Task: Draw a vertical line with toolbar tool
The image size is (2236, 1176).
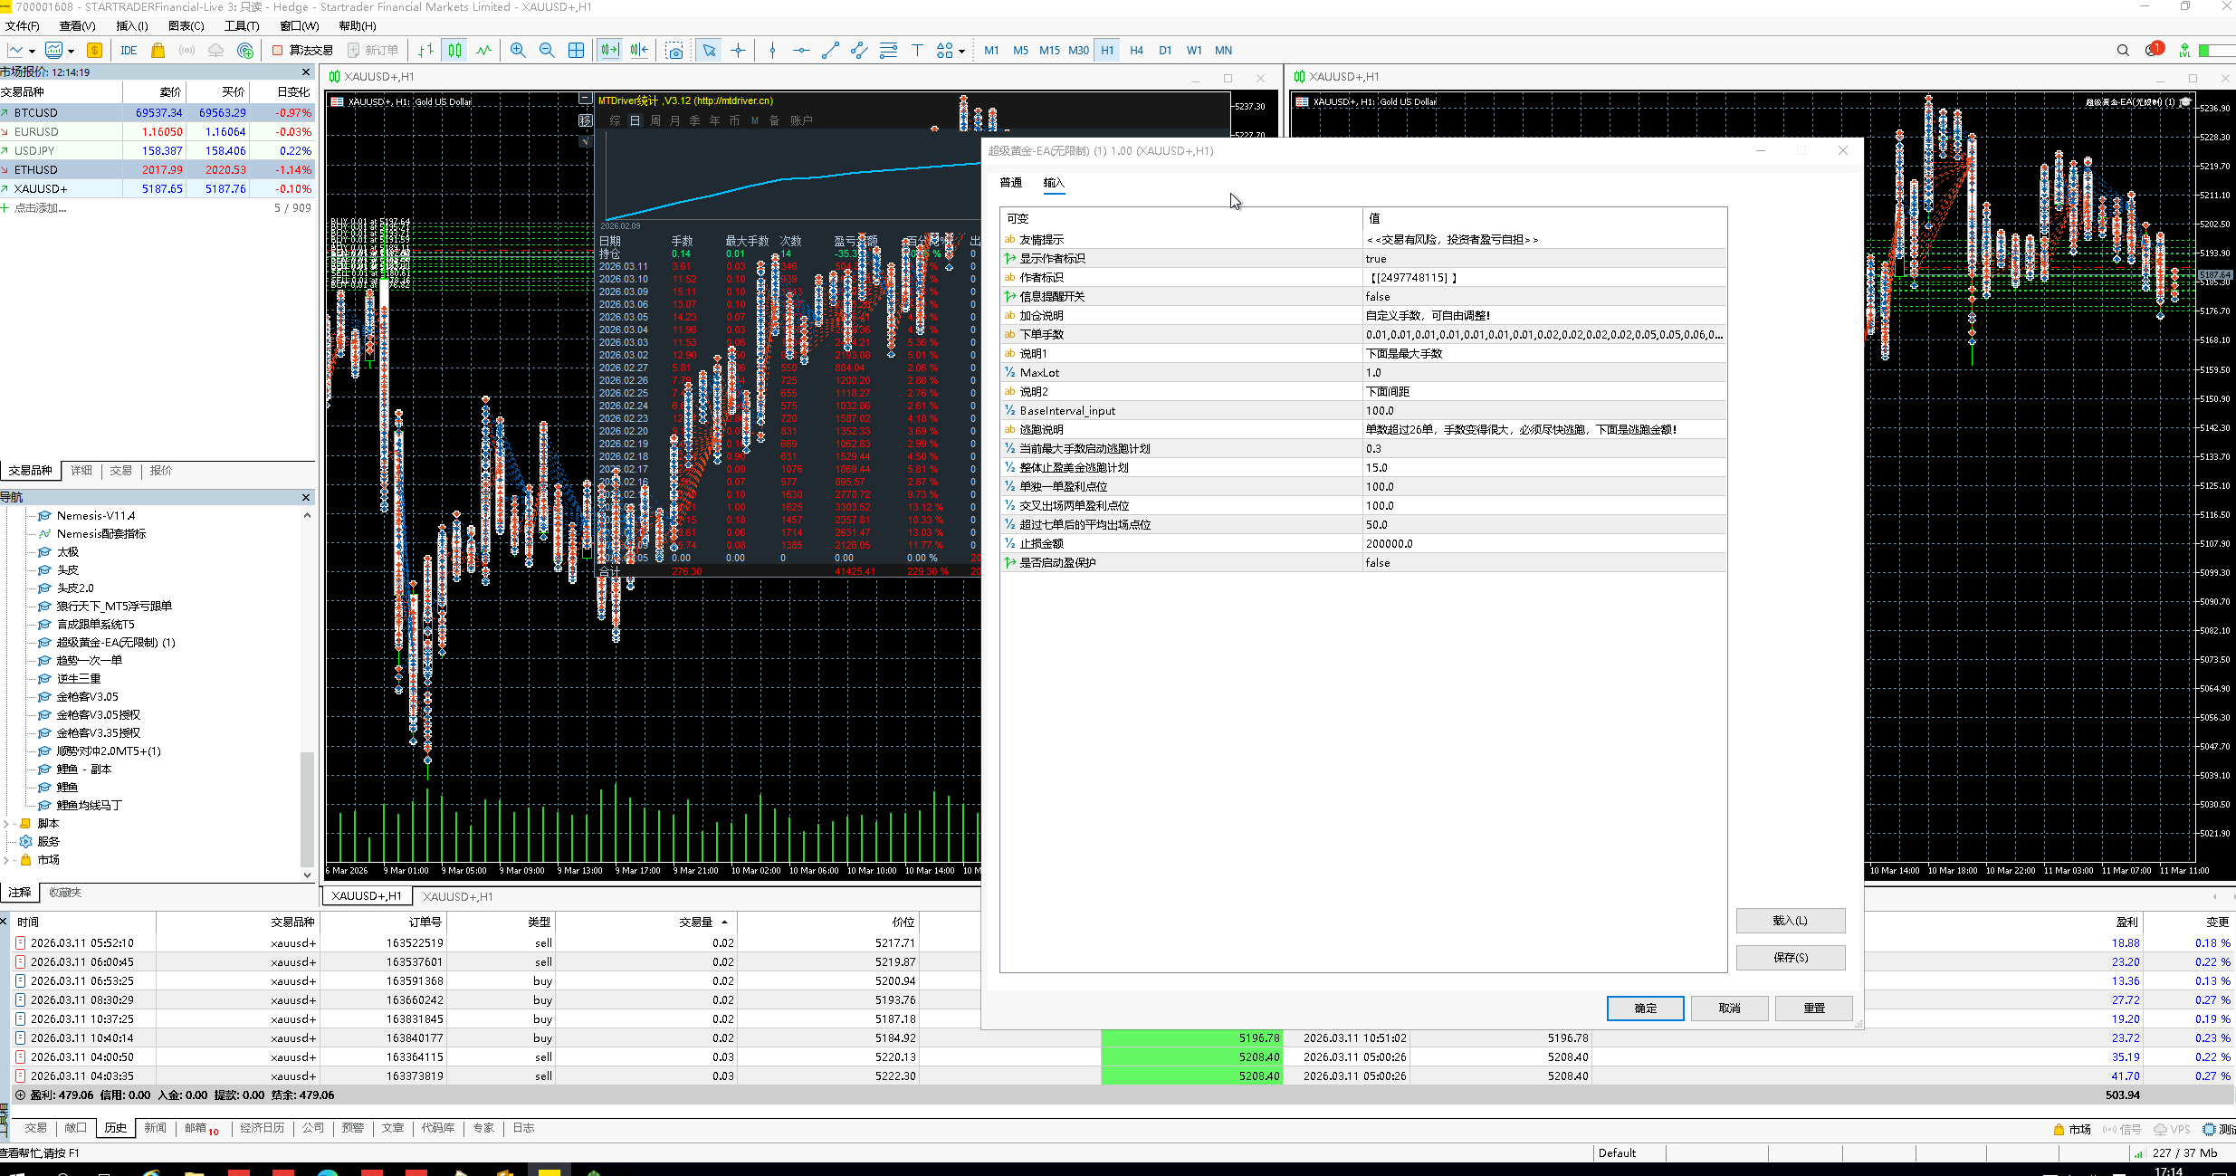Action: (x=772, y=51)
